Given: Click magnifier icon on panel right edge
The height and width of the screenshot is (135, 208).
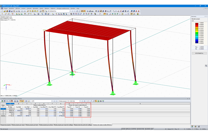Looking at the screenshot, I should pyautogui.click(x=206, y=66).
